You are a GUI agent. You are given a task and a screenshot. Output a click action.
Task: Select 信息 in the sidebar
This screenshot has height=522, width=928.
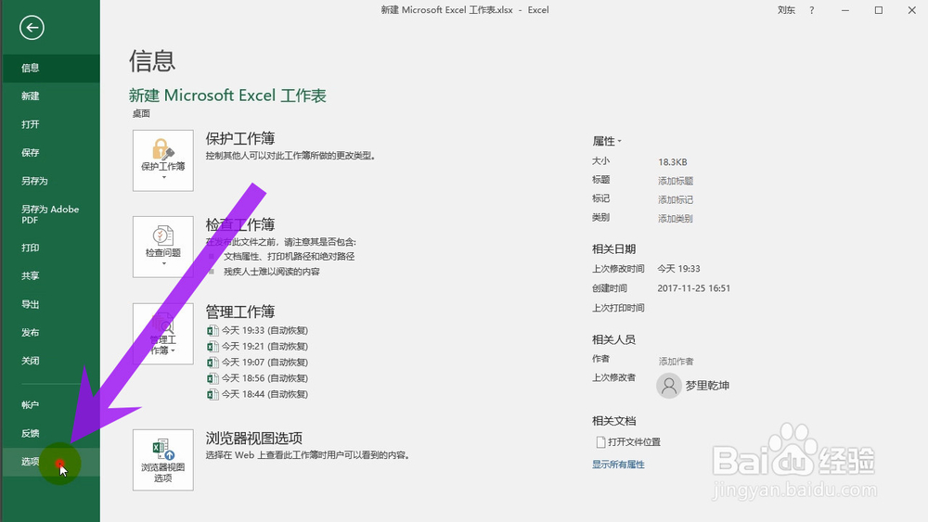coord(51,68)
